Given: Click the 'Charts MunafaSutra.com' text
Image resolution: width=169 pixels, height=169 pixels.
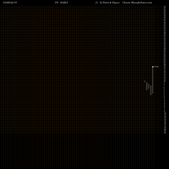Looking at the screenshot, I should [x=137, y=3].
